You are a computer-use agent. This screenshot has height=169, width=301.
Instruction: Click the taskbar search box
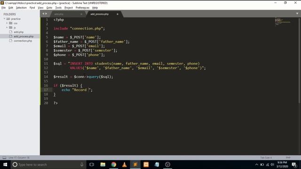(48, 165)
